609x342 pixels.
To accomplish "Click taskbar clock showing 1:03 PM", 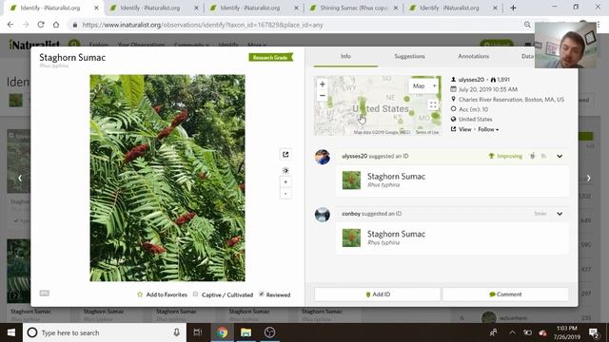I will click(x=567, y=332).
